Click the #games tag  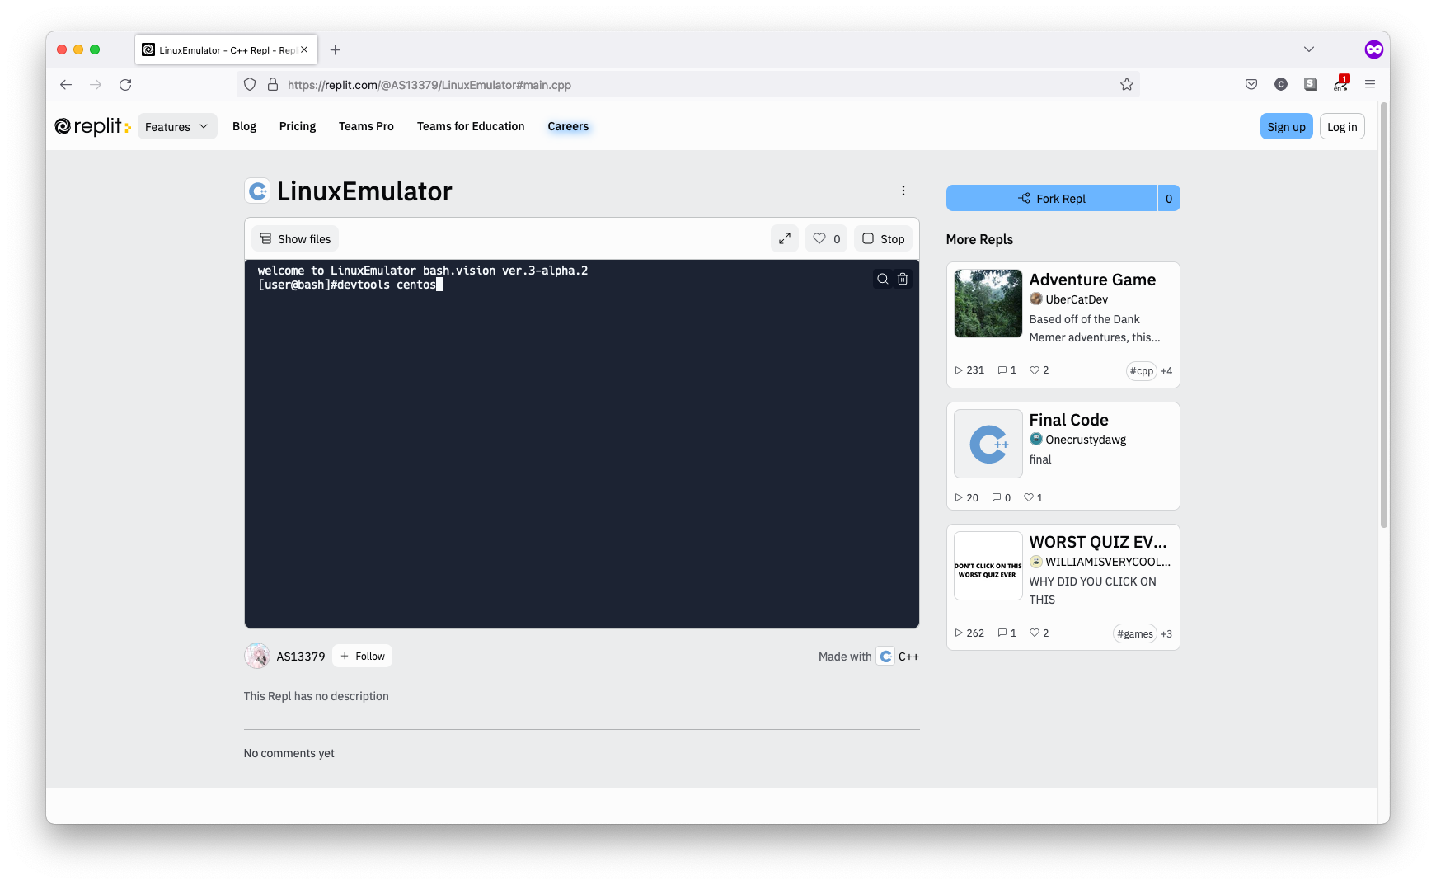pyautogui.click(x=1135, y=633)
